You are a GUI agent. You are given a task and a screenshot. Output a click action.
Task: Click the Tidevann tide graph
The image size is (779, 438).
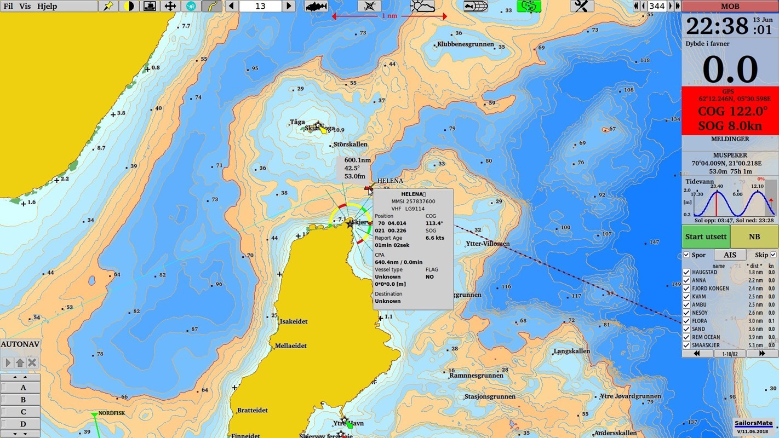730,200
